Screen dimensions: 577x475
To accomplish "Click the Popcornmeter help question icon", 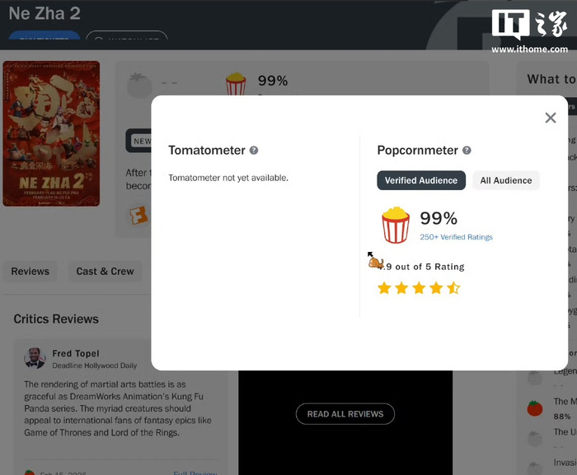I will point(467,150).
